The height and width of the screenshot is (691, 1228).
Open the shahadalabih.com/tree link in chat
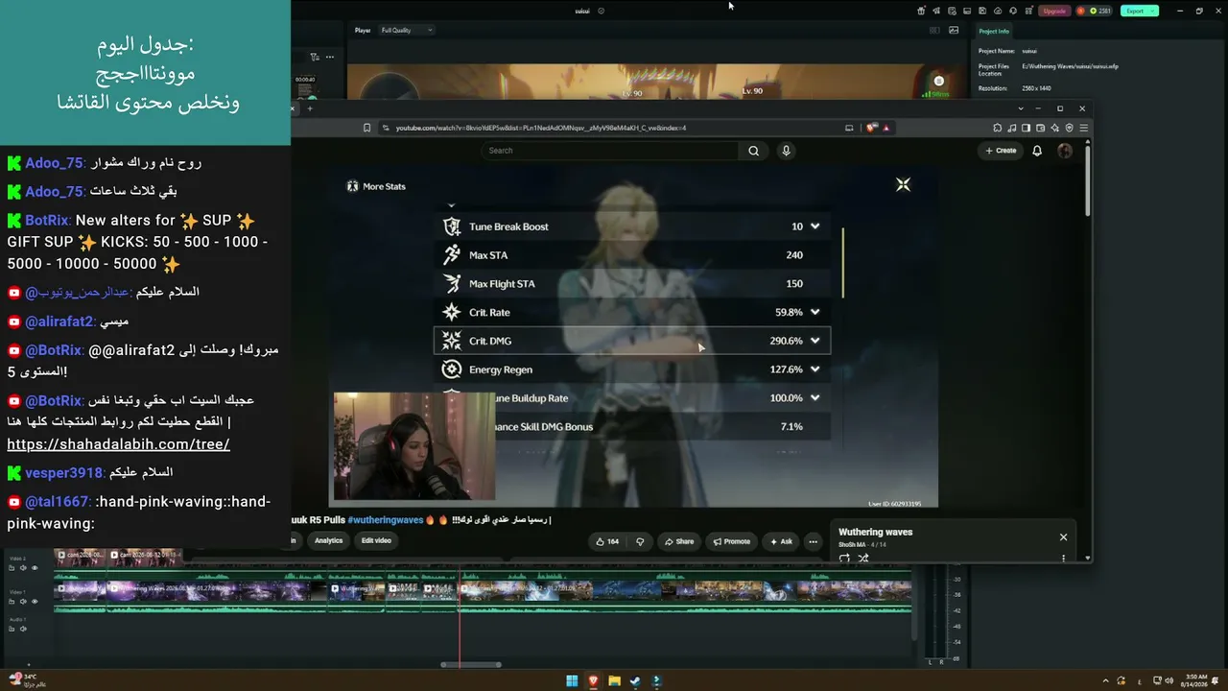(x=118, y=444)
